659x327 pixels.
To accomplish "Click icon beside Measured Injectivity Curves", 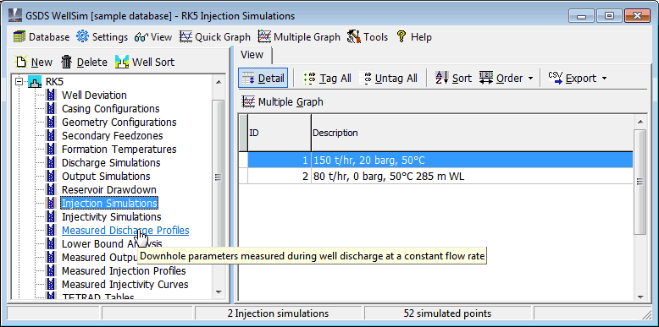I will coord(52,284).
